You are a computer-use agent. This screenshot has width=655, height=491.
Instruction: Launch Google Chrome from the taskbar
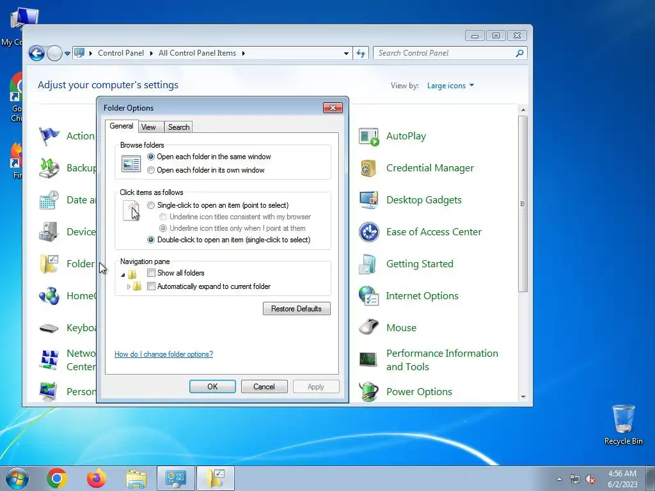click(x=57, y=478)
